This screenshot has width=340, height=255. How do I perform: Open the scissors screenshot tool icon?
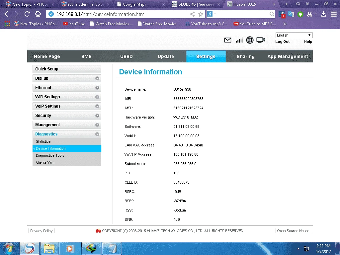click(x=309, y=14)
